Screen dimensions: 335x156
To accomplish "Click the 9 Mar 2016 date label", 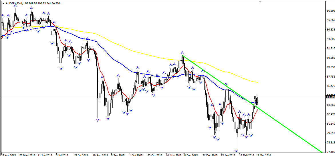I will pos(264,155).
